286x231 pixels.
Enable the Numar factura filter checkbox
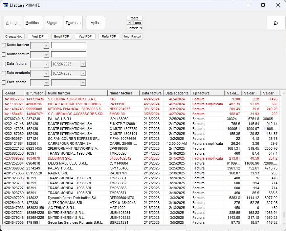point(4,54)
